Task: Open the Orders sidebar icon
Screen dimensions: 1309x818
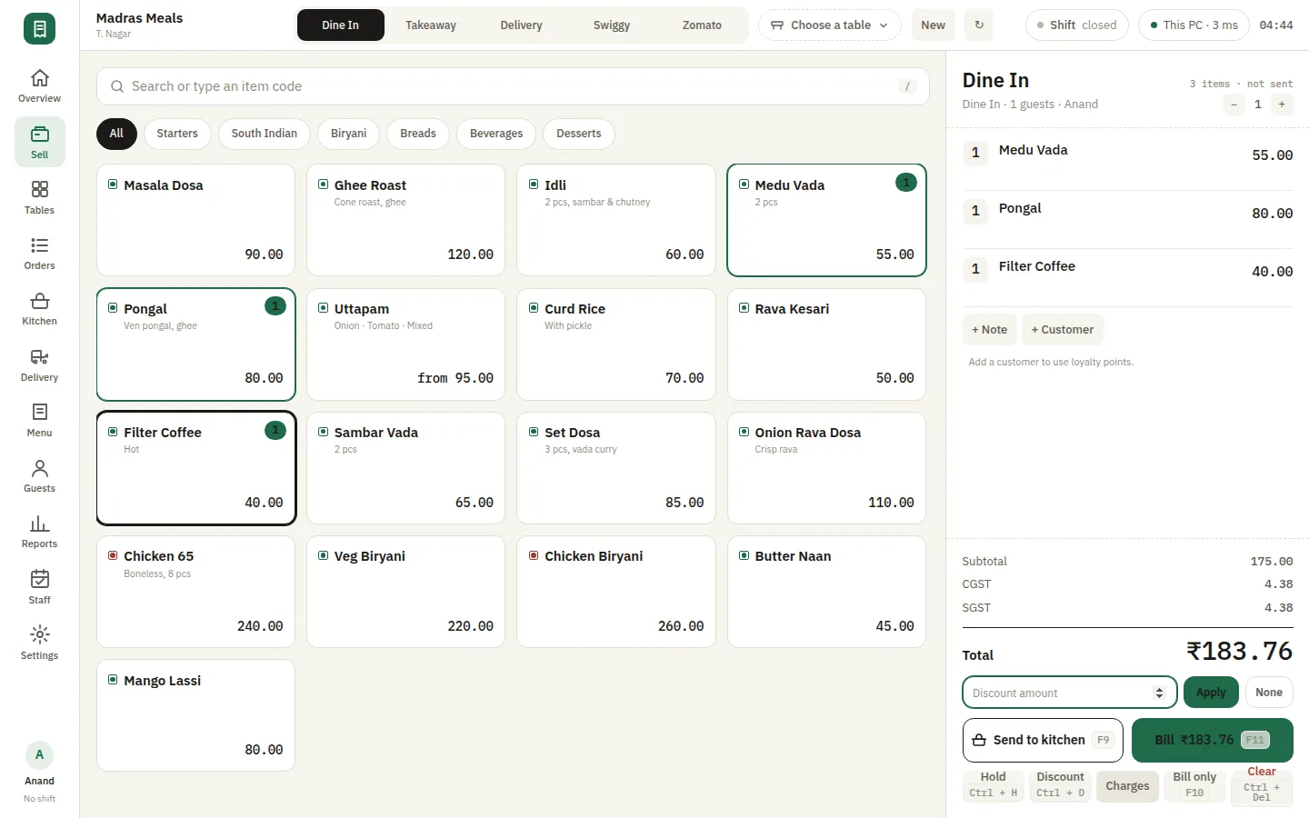Action: click(x=39, y=253)
